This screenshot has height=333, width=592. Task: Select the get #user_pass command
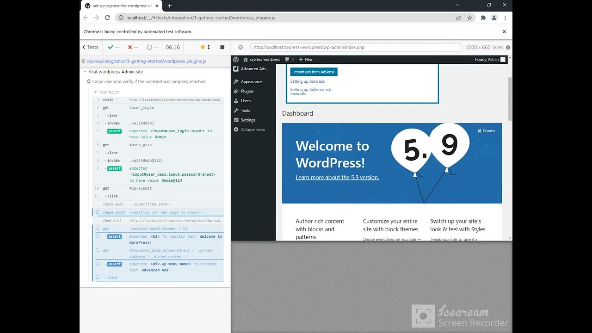158,145
